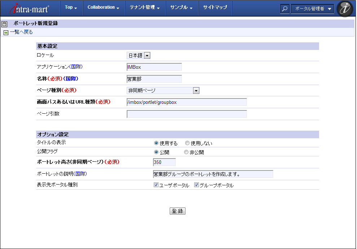The width and height of the screenshot is (357, 249).
Task: Click the empty ページ引数 input field
Action: 187,114
